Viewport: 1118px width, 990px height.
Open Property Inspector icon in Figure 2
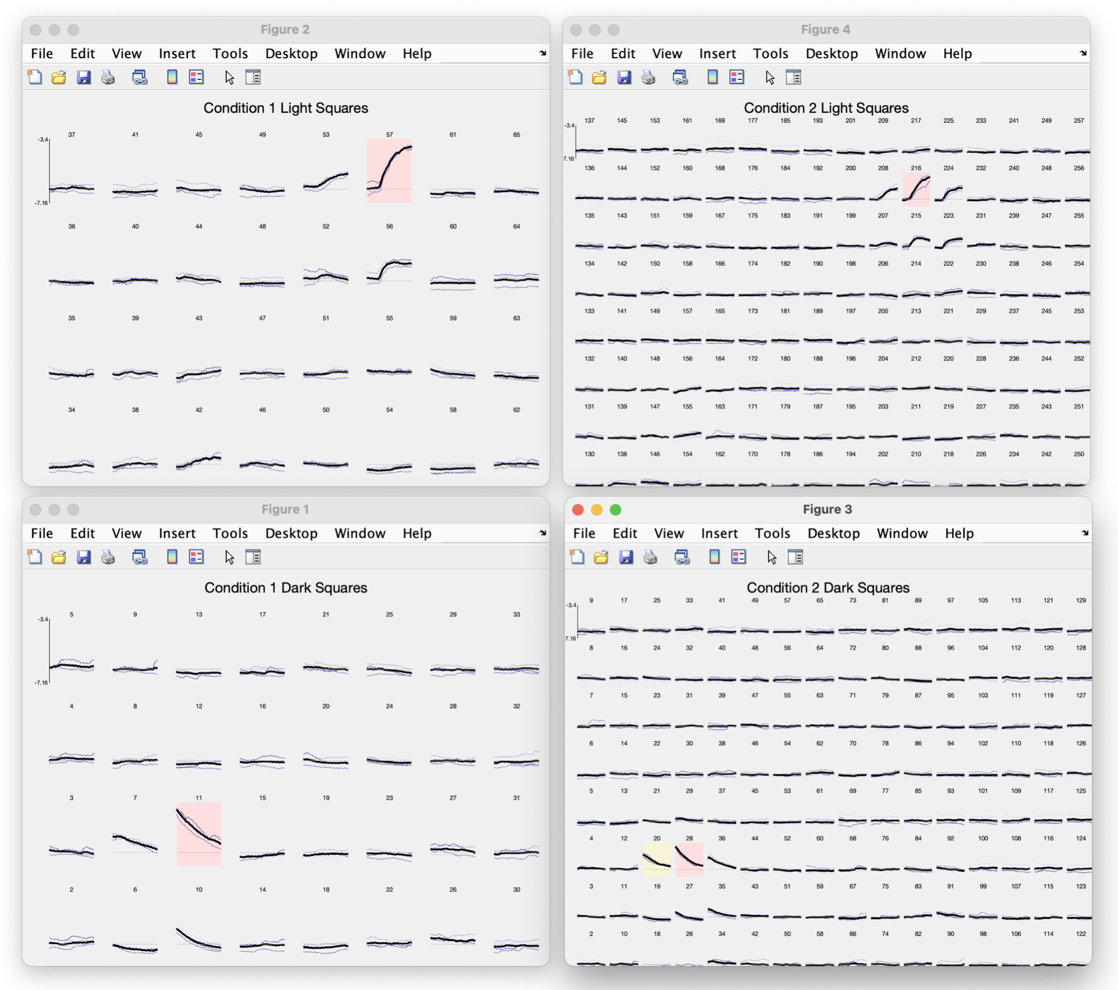click(x=253, y=77)
